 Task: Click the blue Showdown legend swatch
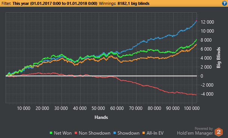click(x=114, y=133)
